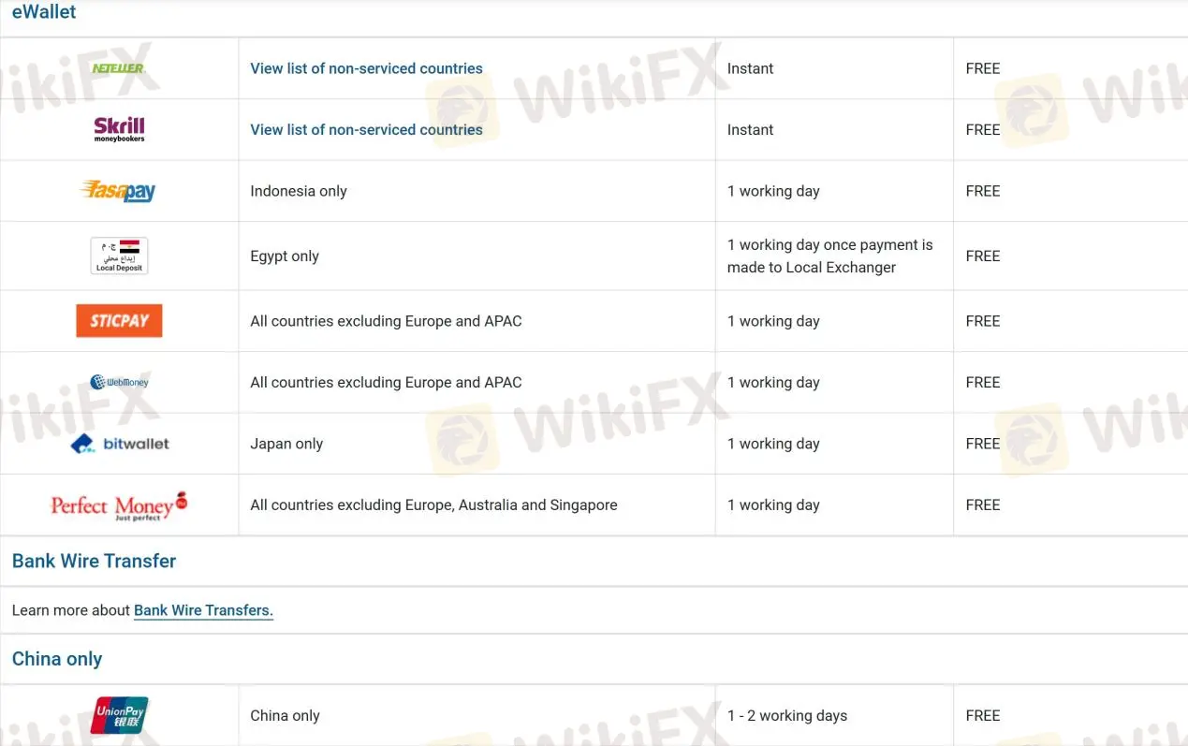This screenshot has width=1188, height=746.
Task: Click the Bank Wire Transfer heading
Action: click(x=94, y=561)
